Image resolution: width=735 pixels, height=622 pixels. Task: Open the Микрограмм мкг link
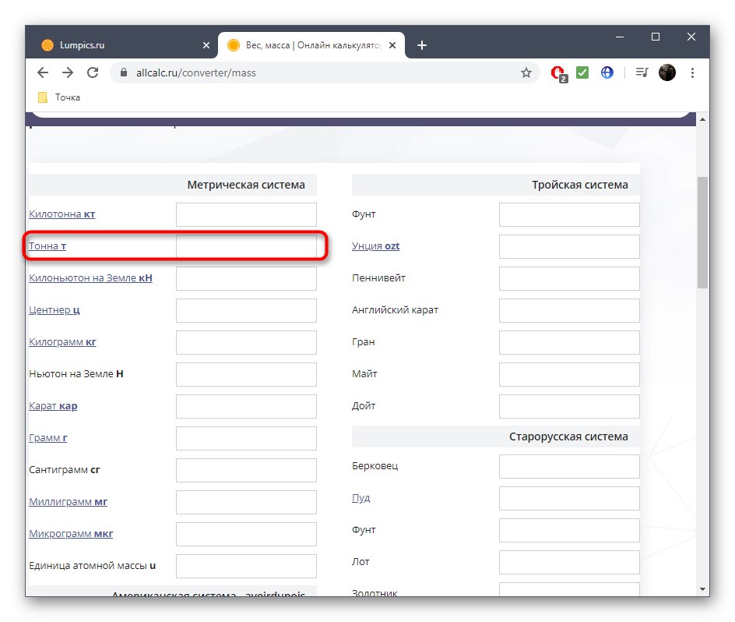tap(71, 533)
